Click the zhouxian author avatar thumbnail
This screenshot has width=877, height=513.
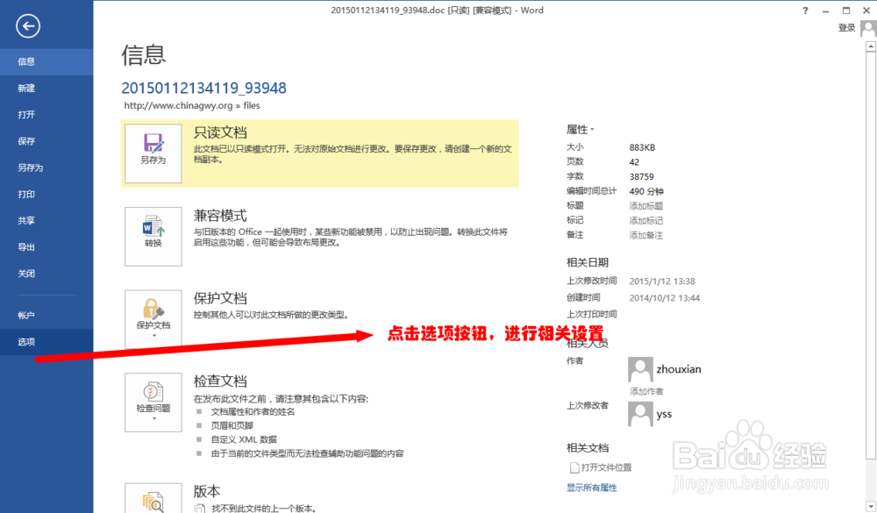[x=638, y=368]
